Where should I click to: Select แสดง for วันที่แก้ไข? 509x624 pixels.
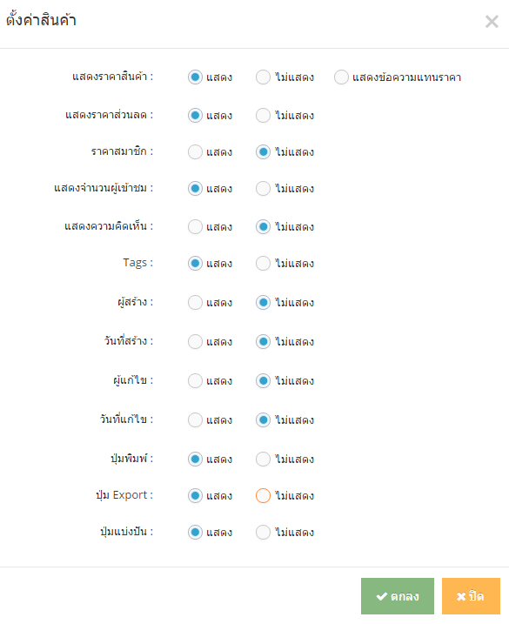pos(195,419)
